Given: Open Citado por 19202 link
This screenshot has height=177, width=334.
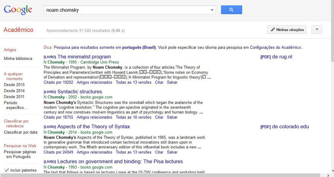Looking at the screenshot, I should coord(58,82).
